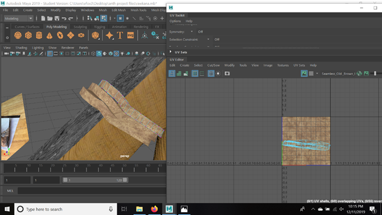Create a polygon disc from the shelf
Screen dimensions: 382x215
point(81,36)
